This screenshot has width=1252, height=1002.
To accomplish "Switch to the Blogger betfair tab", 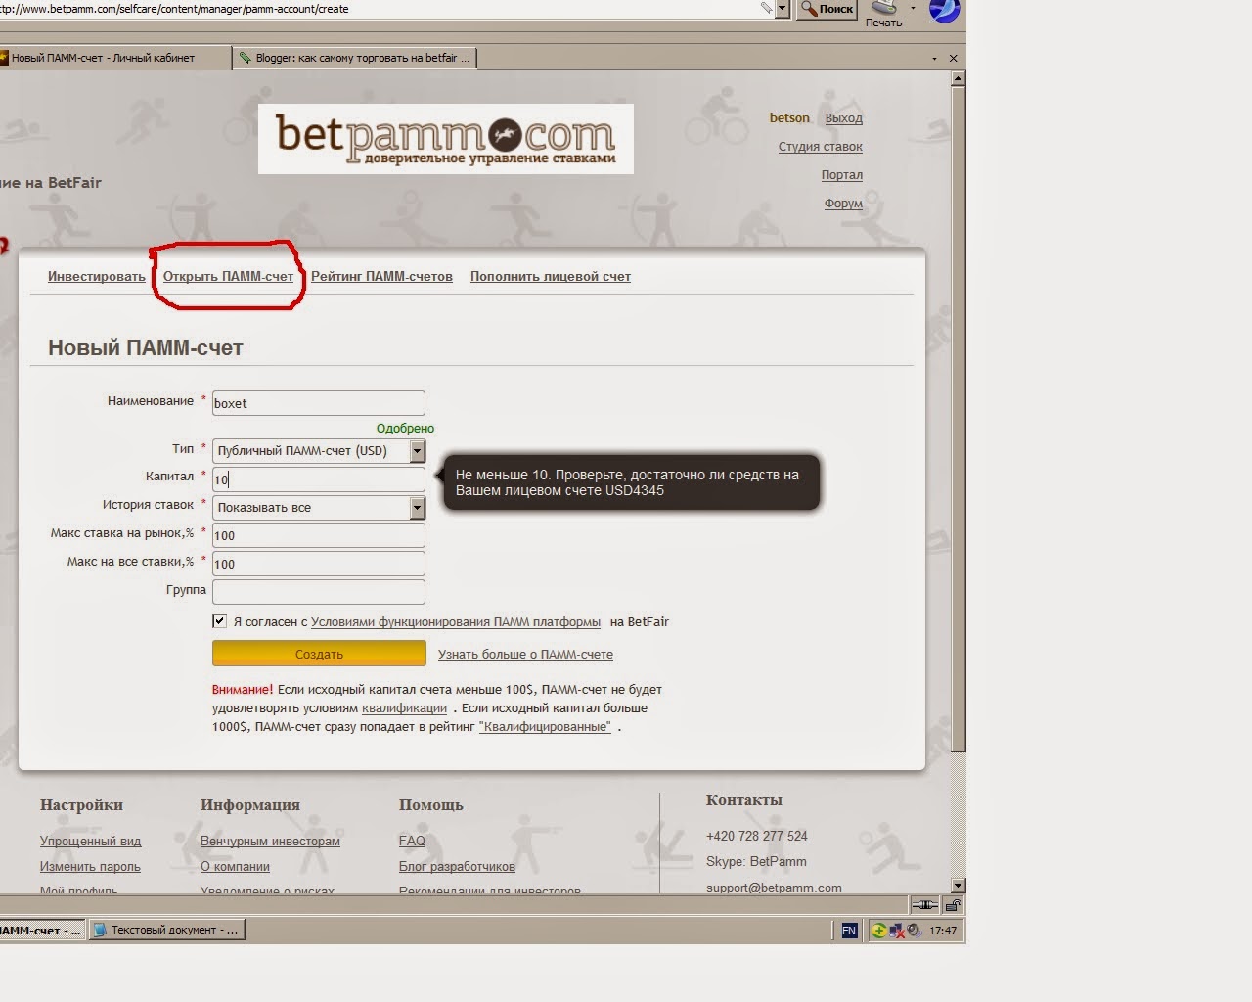I will [354, 58].
